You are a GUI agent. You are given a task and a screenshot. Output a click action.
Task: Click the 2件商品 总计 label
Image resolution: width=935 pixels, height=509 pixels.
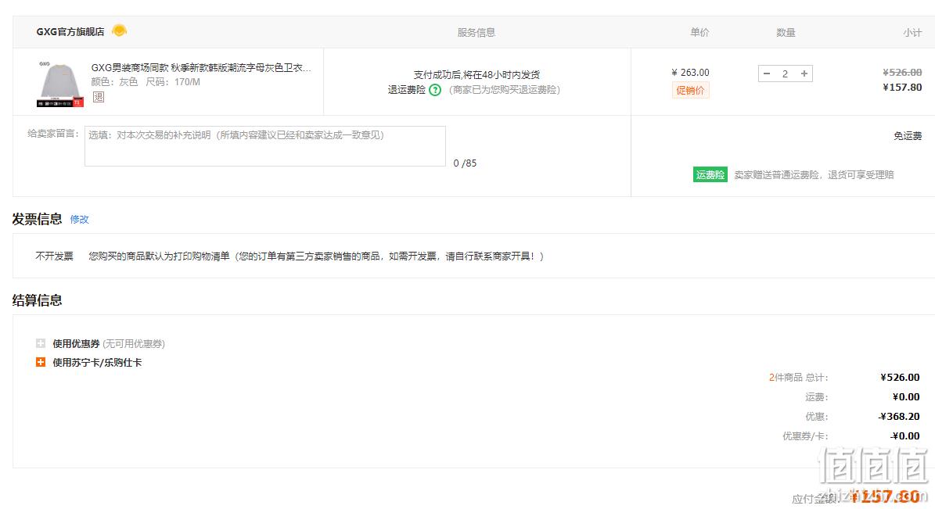pos(798,378)
